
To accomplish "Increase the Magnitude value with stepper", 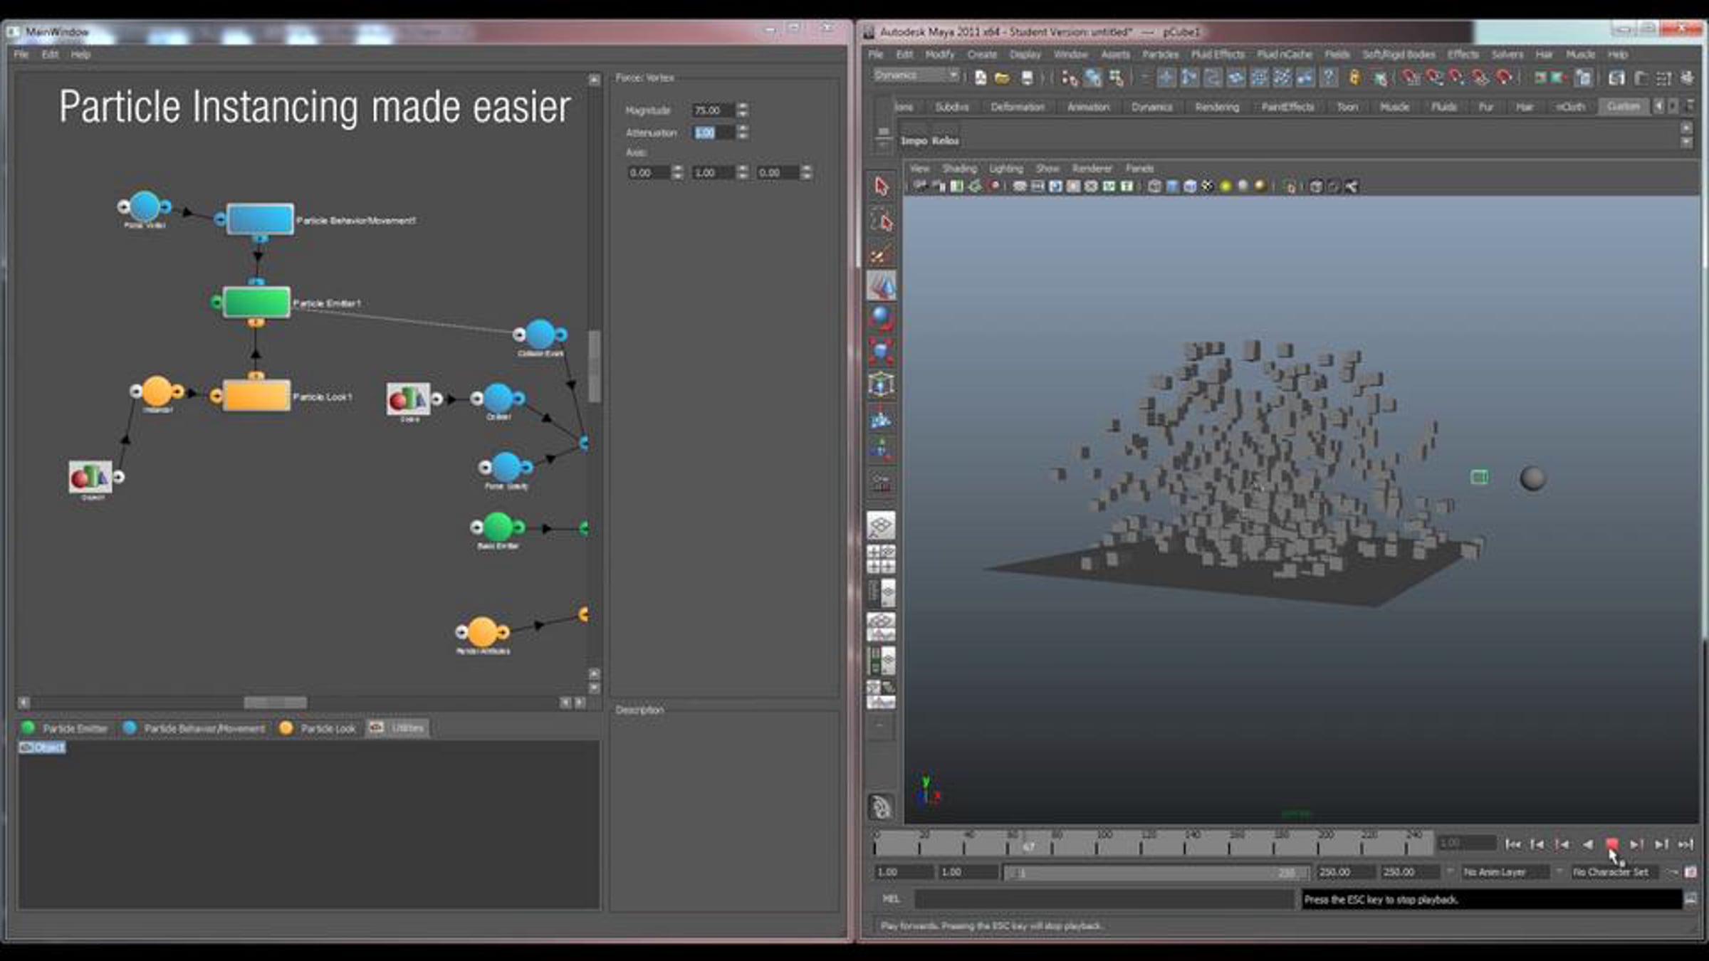I will pyautogui.click(x=743, y=106).
